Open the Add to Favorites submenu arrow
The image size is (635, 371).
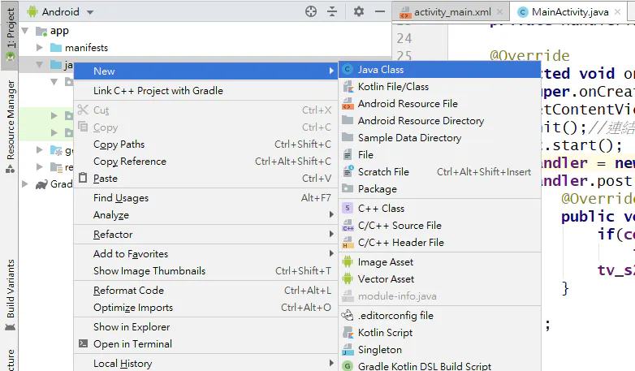[x=331, y=253]
